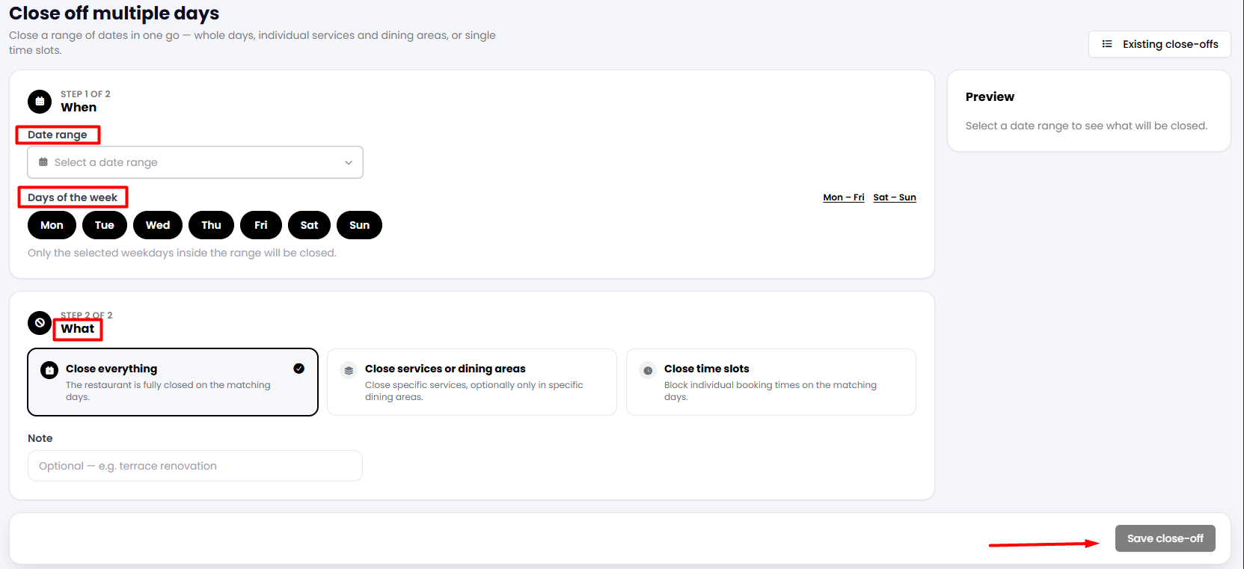1244x569 pixels.
Task: Focus the optional Note input field
Action: pos(195,466)
